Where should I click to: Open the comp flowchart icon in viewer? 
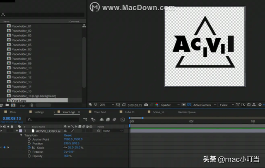click(254, 105)
